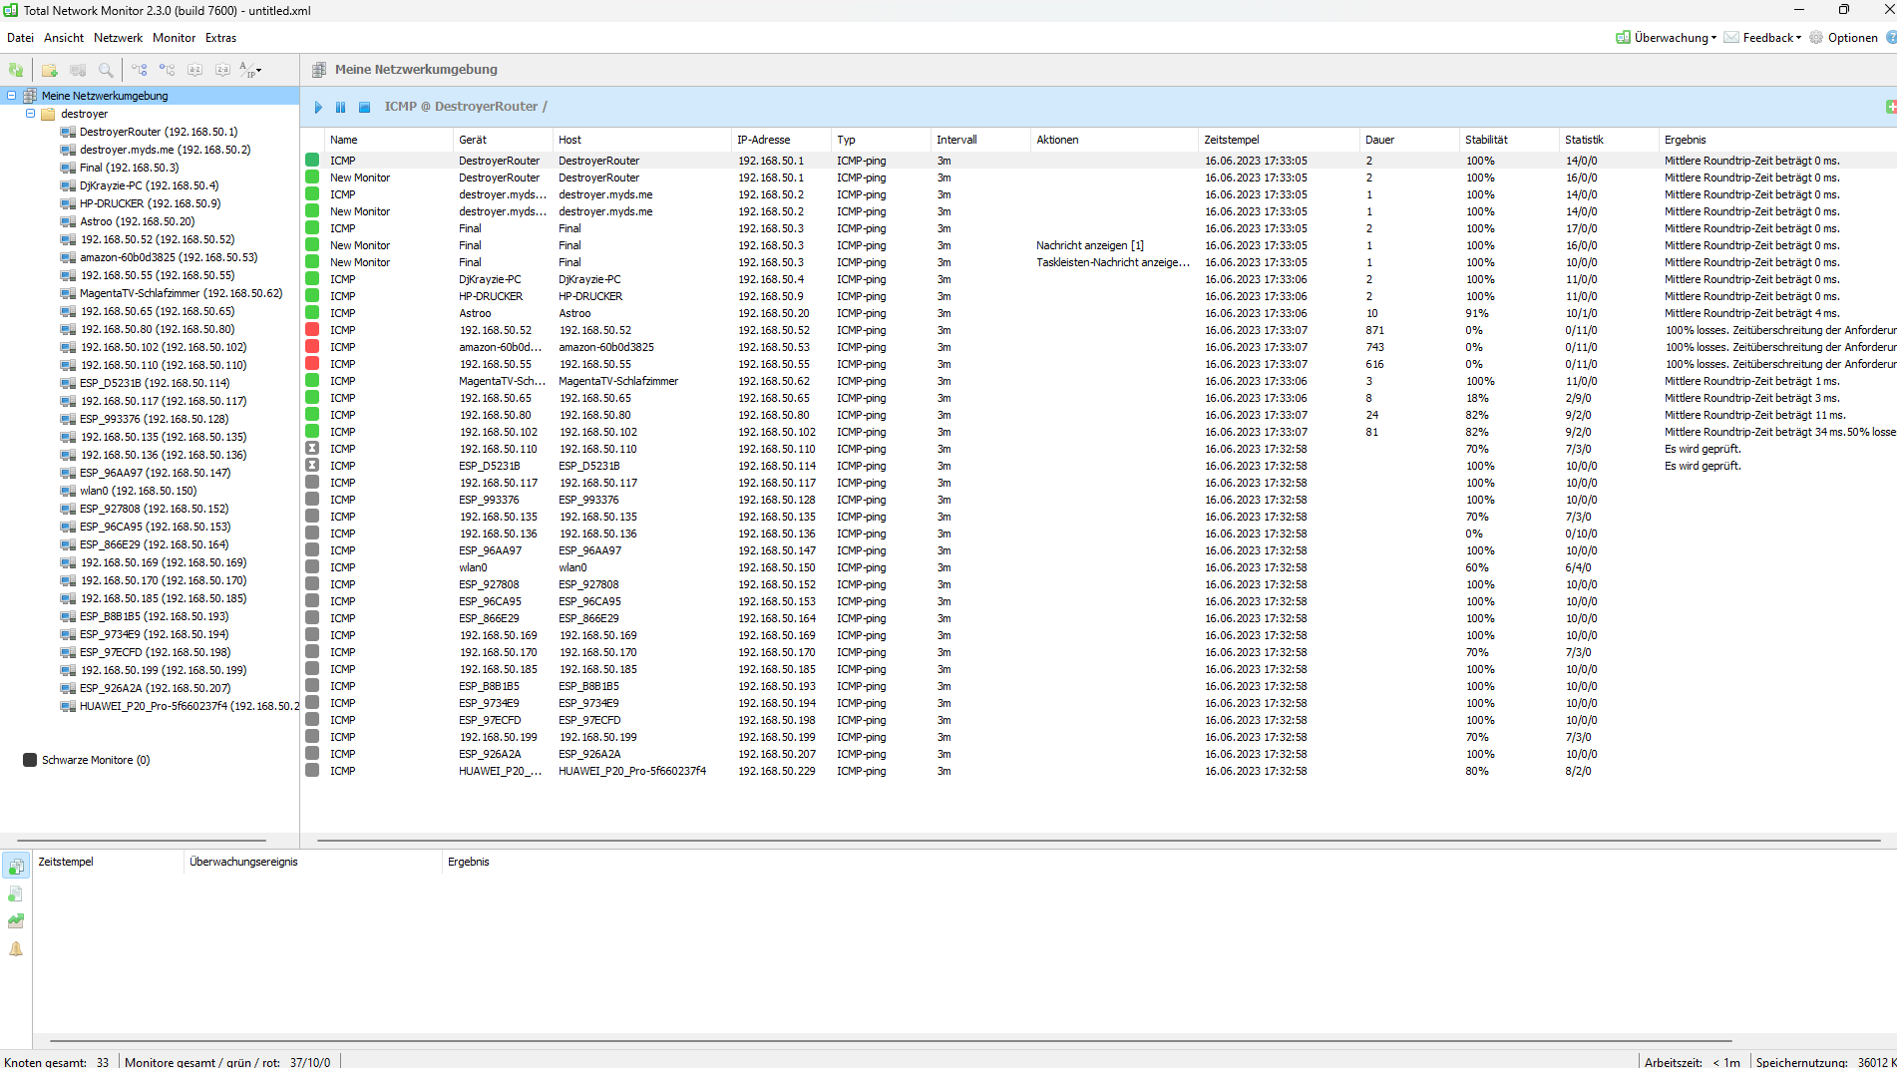Sort devices ascending with a-z icon
Viewport: 1897px width, 1068px height.
[194, 70]
